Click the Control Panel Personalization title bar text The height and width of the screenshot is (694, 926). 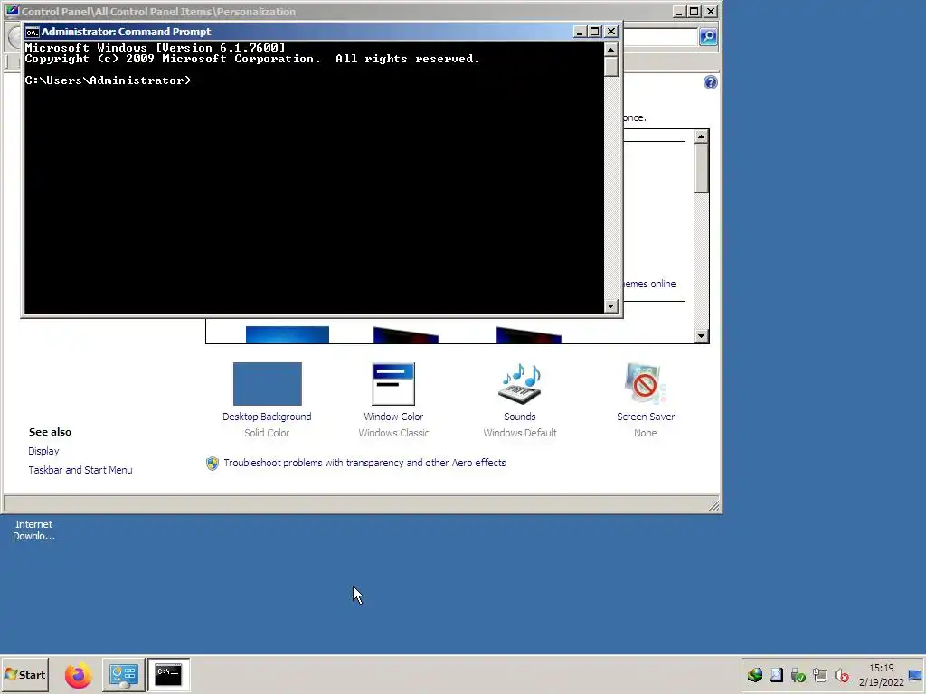coord(158,12)
